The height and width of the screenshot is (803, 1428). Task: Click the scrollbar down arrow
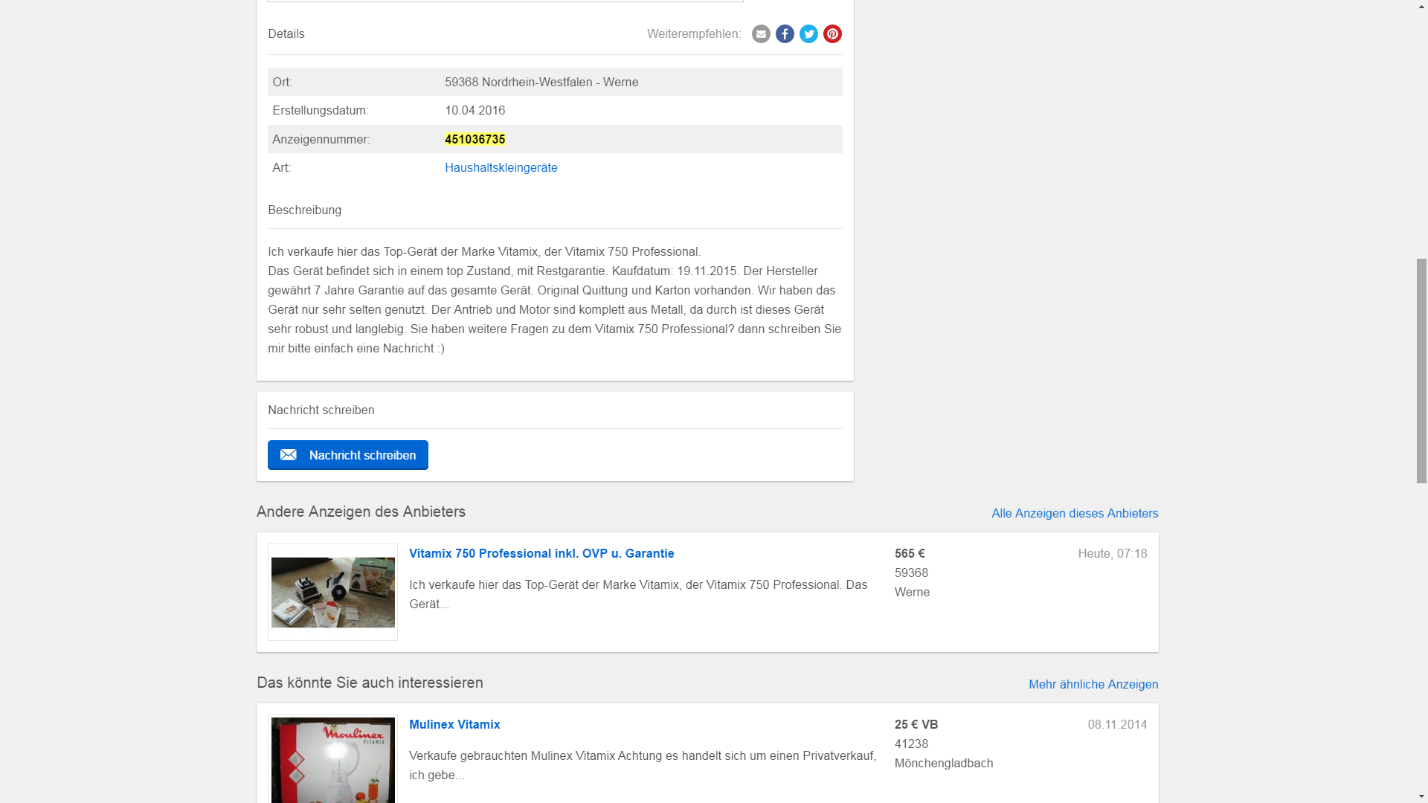tap(1421, 796)
